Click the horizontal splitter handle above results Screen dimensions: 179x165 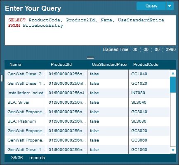[x=90, y=58]
